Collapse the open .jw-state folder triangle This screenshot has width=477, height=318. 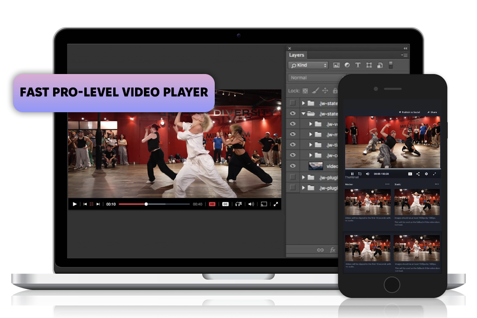(x=303, y=114)
